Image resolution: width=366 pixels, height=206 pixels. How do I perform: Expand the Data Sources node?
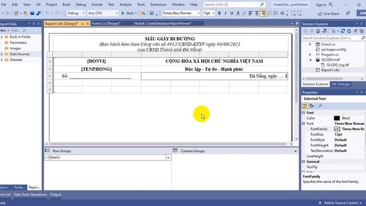(2, 54)
